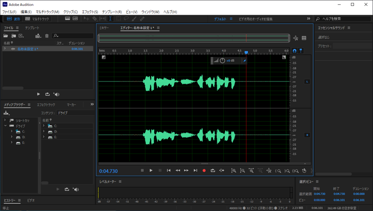Click Zoom In (time) icon

click(x=251, y=171)
